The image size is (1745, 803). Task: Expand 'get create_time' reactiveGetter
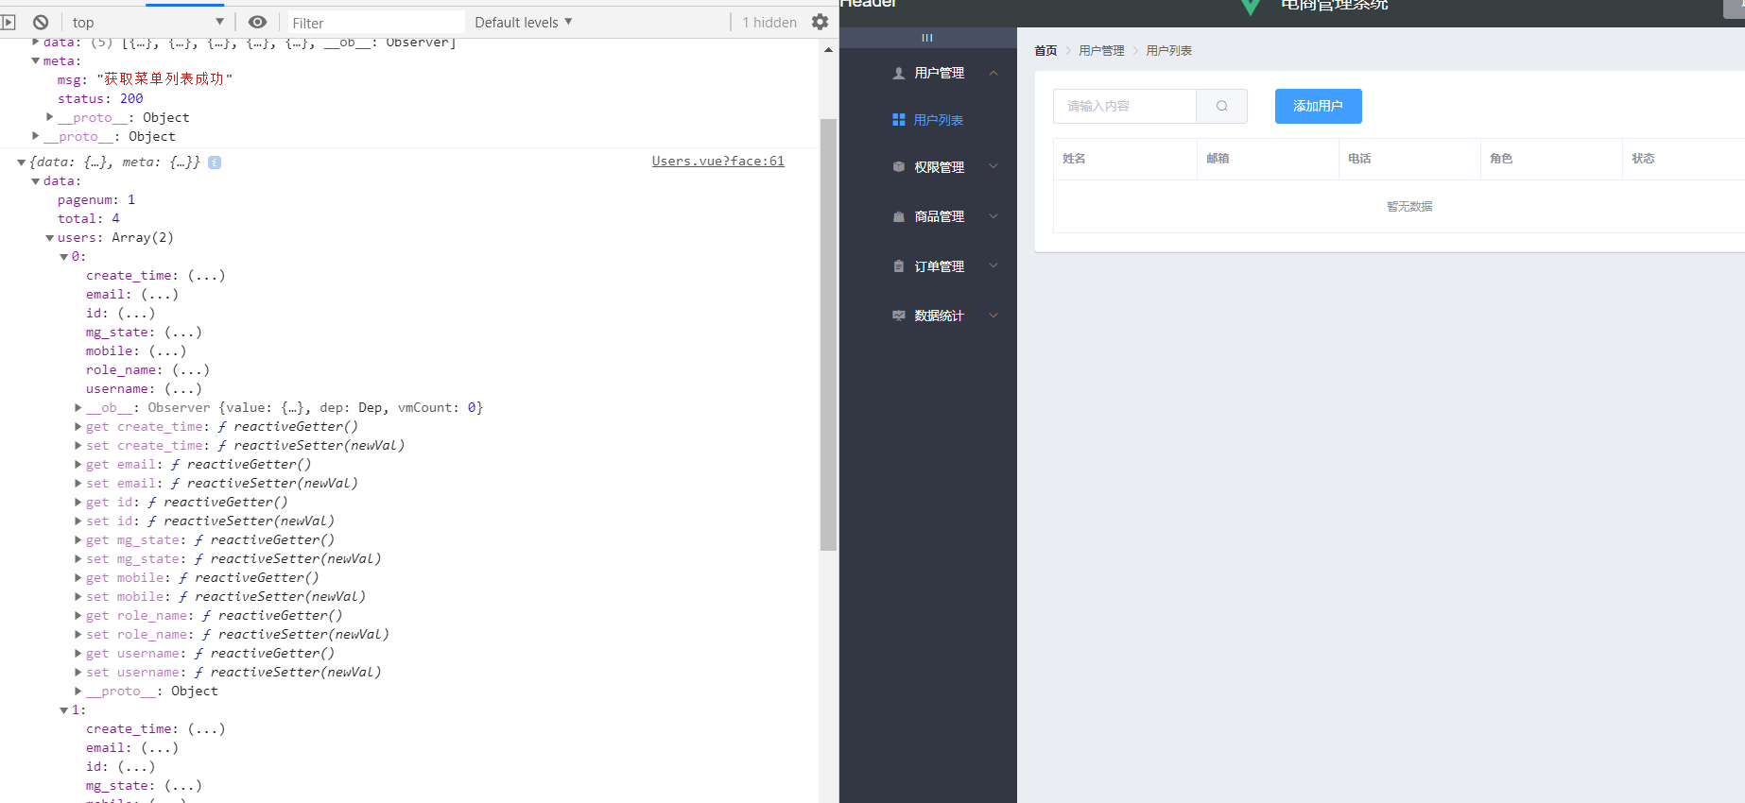point(78,426)
